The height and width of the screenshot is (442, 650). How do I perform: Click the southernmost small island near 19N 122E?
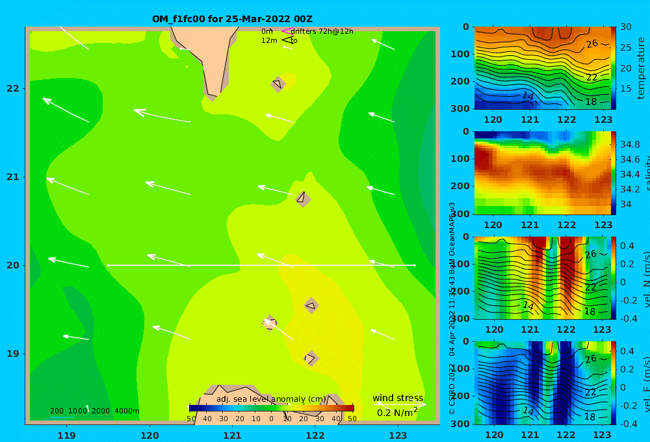tap(311, 358)
